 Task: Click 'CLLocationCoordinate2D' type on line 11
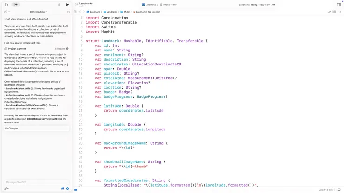[x=157, y=64]
